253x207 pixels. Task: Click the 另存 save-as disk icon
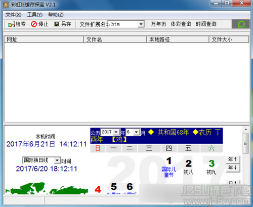pos(57,24)
